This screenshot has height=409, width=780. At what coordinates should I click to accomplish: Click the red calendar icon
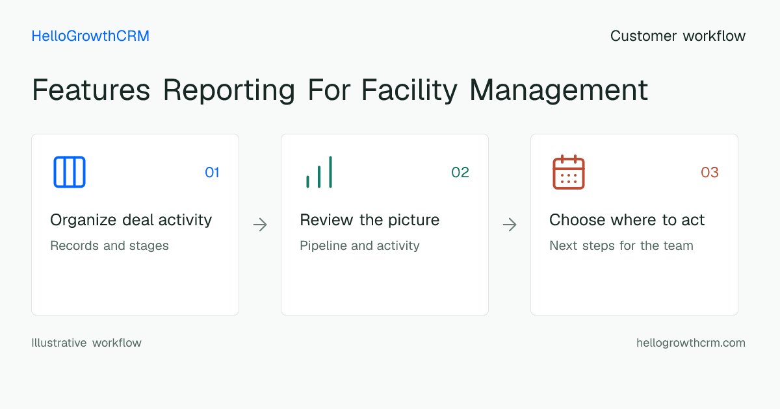pos(569,172)
